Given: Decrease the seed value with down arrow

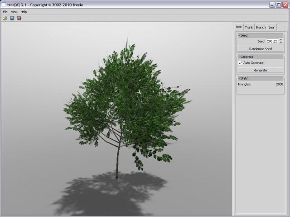Looking at the screenshot, I should point(281,42).
